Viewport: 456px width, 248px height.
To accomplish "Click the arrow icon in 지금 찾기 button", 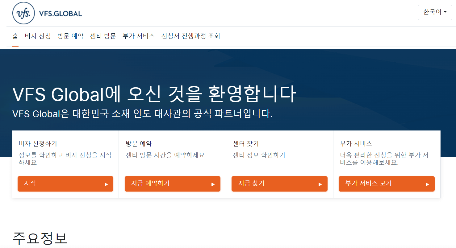I will 320,184.
